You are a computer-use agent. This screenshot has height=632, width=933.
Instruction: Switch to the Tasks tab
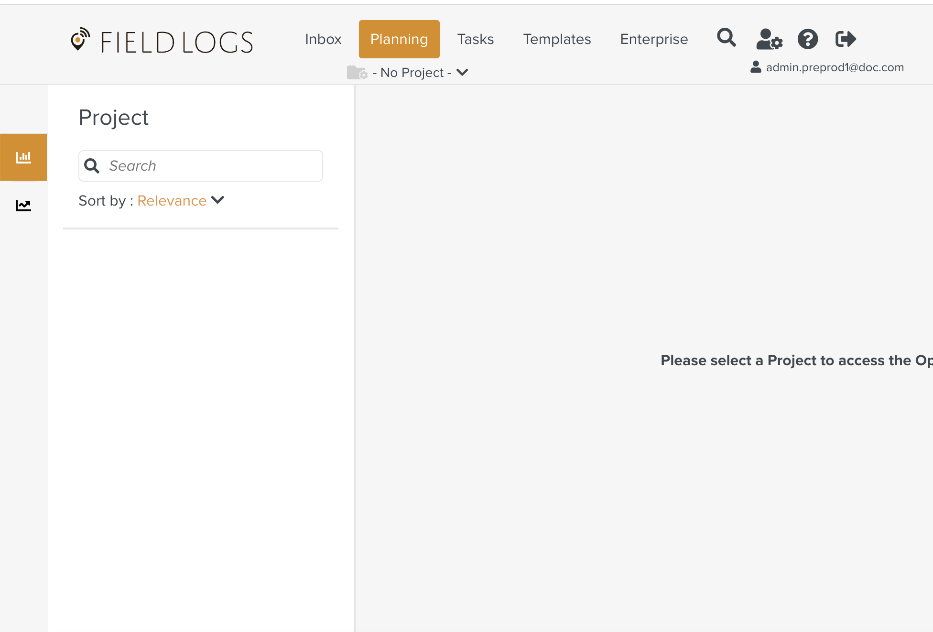pyautogui.click(x=475, y=39)
